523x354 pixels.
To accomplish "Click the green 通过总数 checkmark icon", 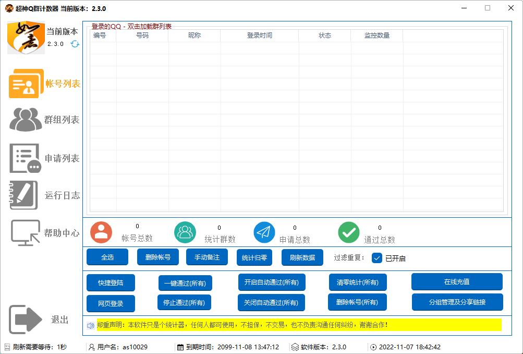I will (x=349, y=232).
